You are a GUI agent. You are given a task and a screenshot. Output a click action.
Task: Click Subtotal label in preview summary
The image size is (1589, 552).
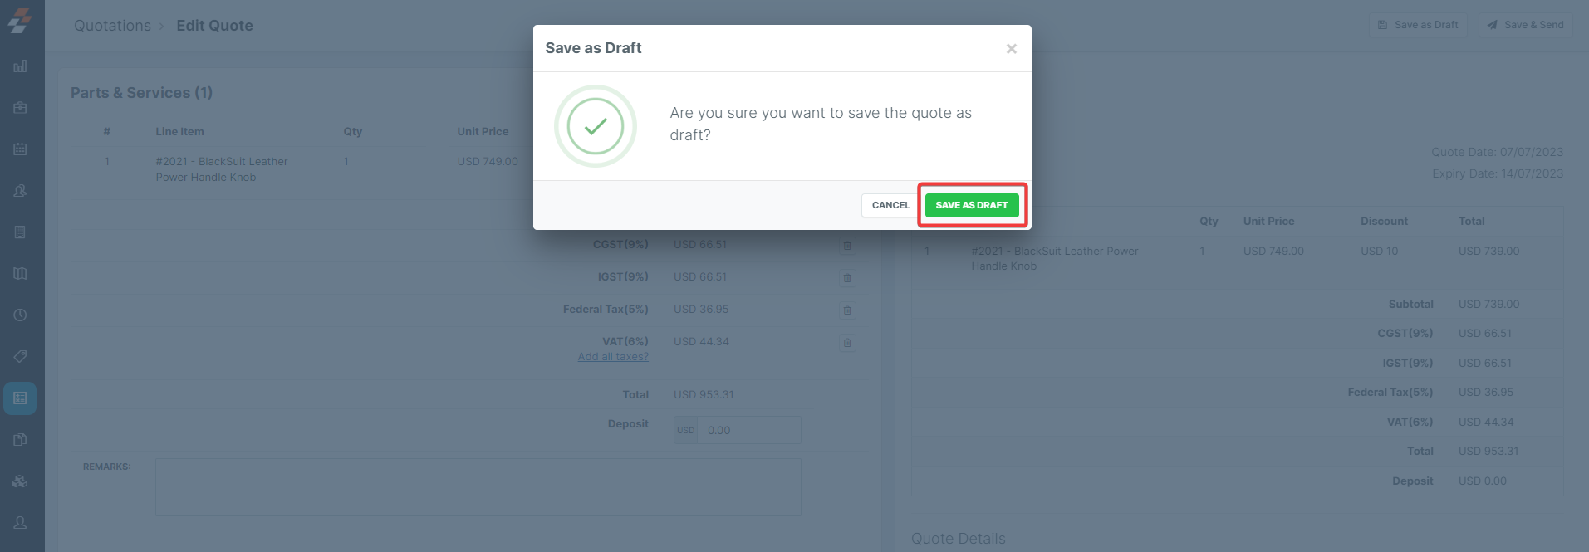(x=1410, y=305)
